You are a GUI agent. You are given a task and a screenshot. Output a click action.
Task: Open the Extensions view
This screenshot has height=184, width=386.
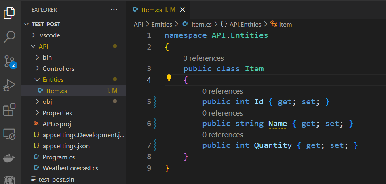tap(9, 110)
